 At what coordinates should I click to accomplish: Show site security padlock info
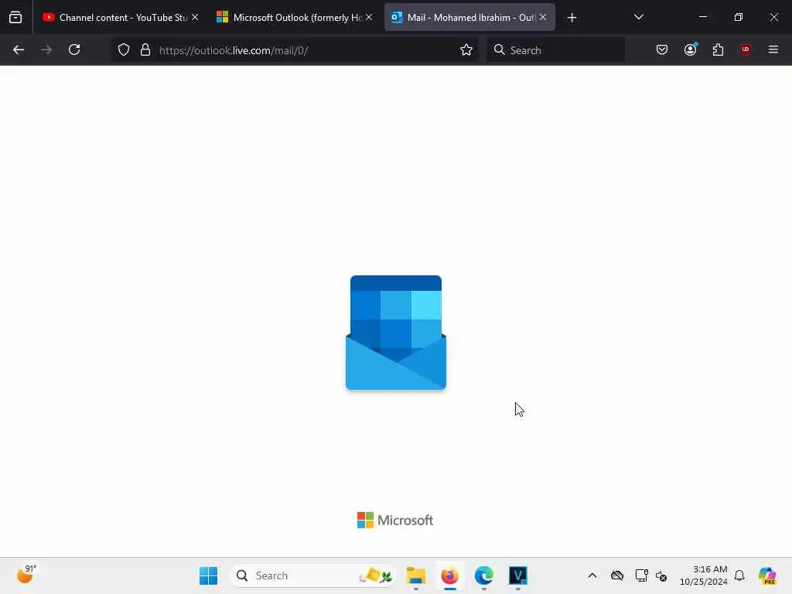point(145,49)
